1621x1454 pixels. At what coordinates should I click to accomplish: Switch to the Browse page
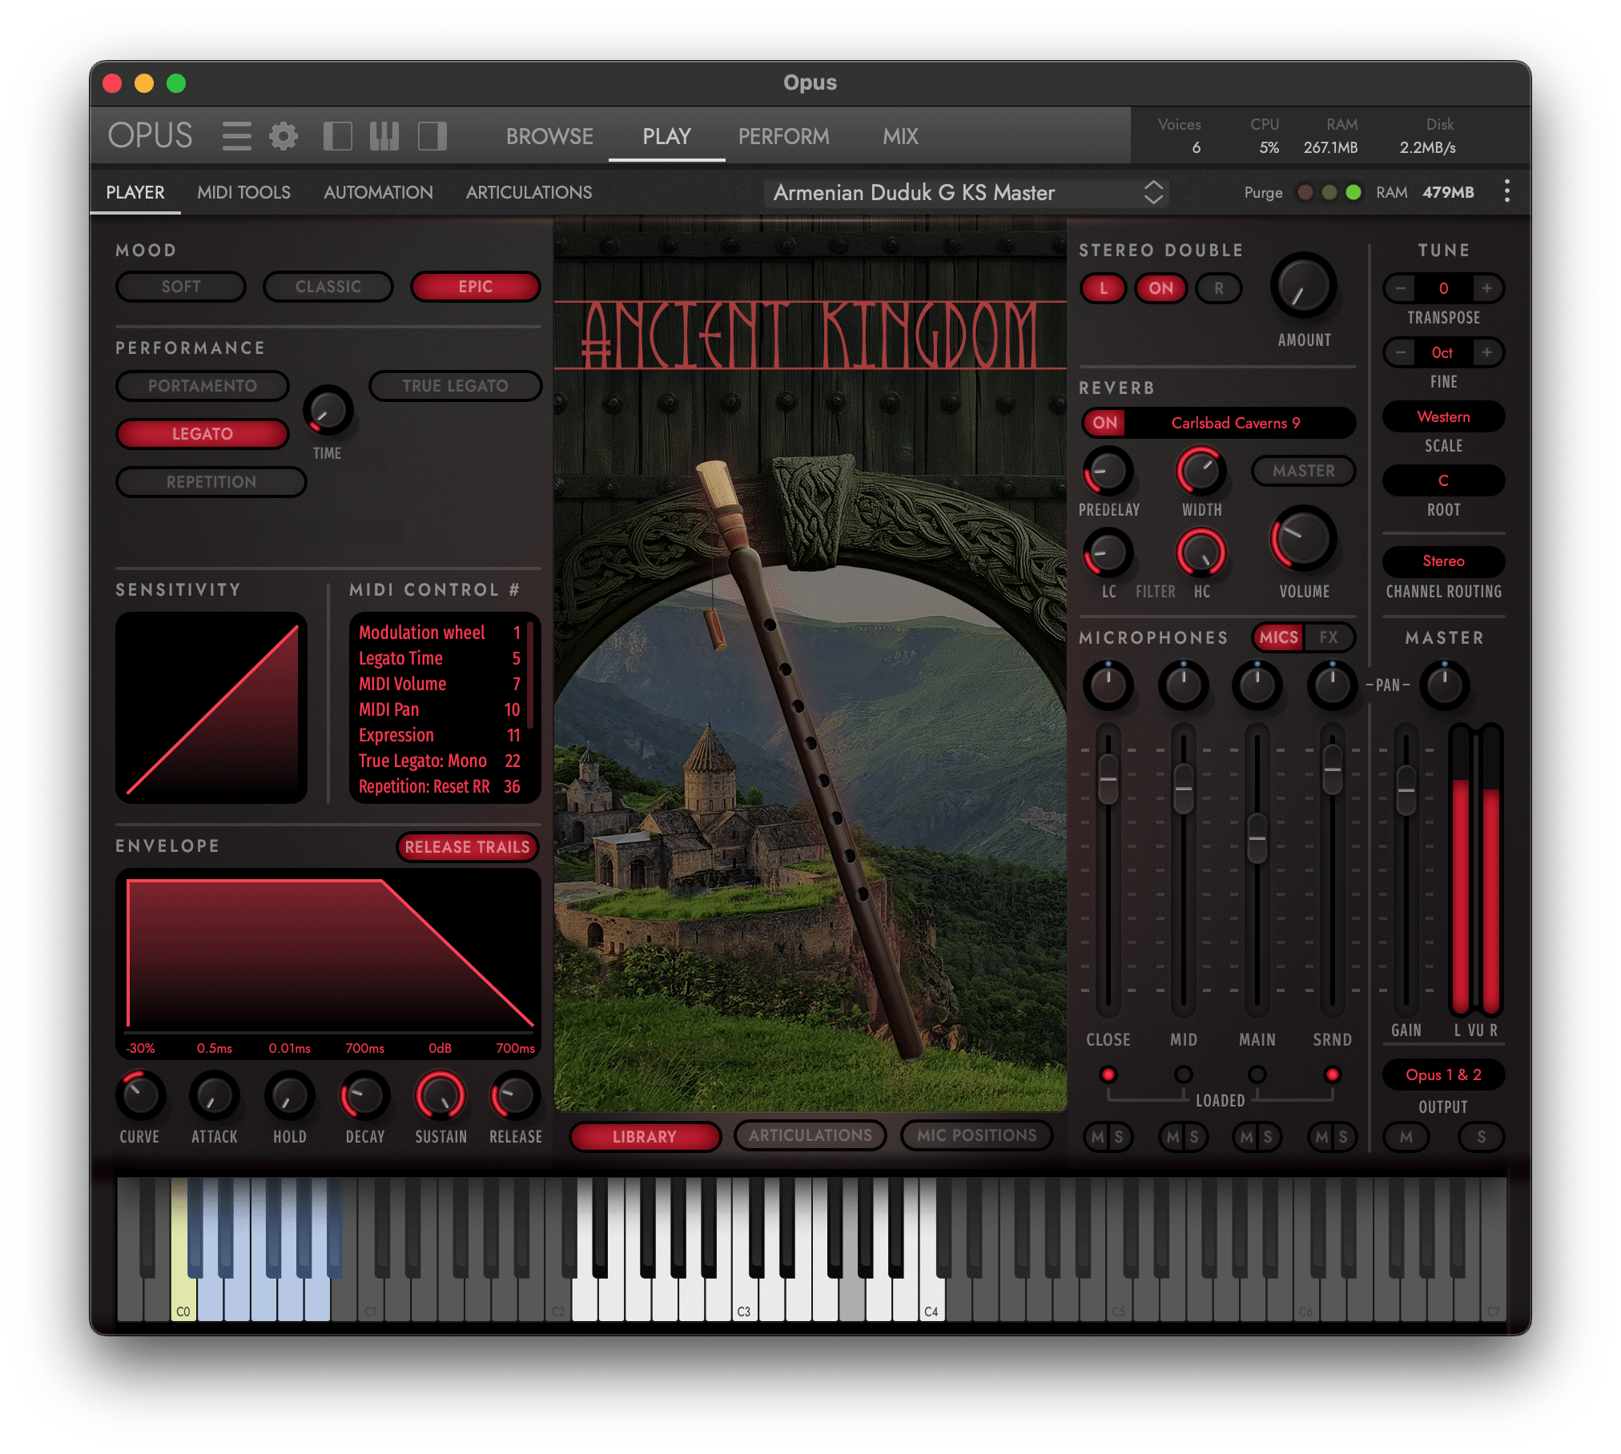549,136
